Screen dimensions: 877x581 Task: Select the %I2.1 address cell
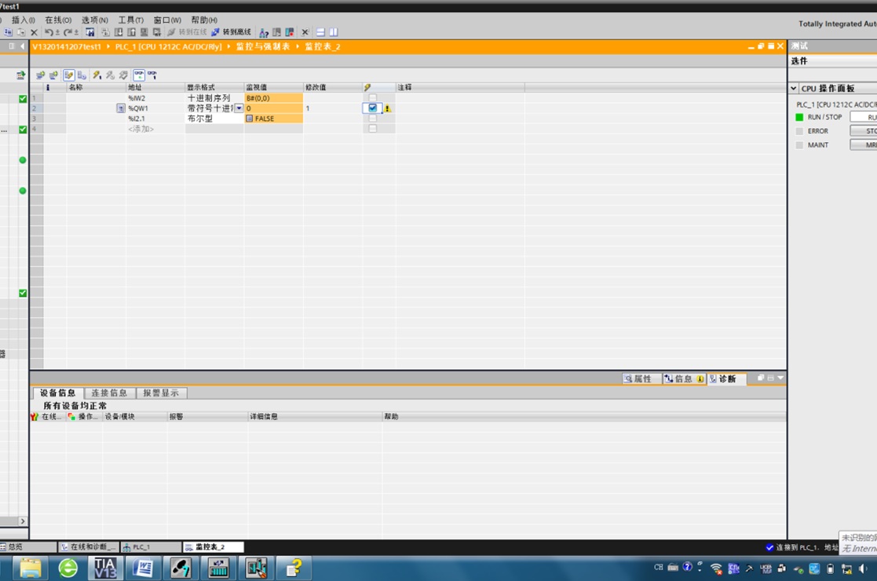click(x=155, y=119)
